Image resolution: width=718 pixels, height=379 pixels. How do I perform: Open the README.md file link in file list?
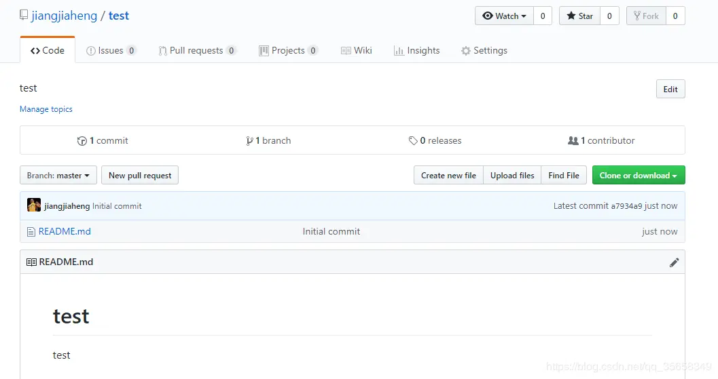[65, 231]
